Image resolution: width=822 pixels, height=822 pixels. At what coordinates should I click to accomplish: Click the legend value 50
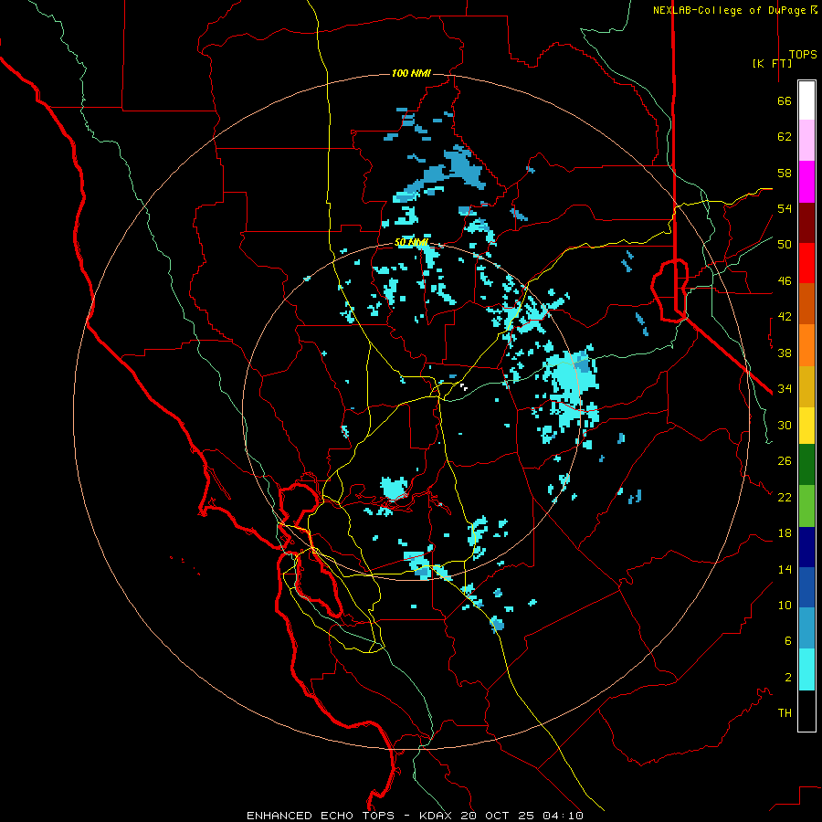coord(785,245)
